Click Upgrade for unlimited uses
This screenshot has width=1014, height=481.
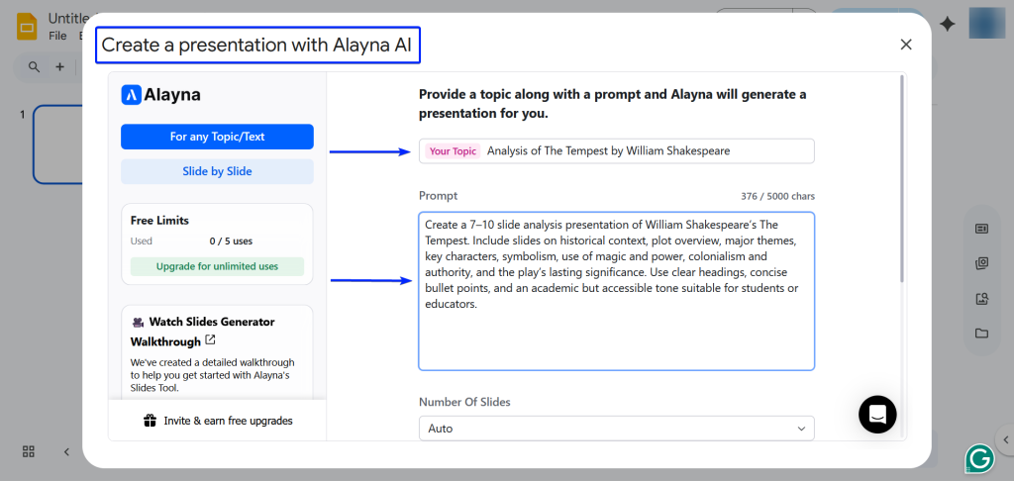[217, 266]
